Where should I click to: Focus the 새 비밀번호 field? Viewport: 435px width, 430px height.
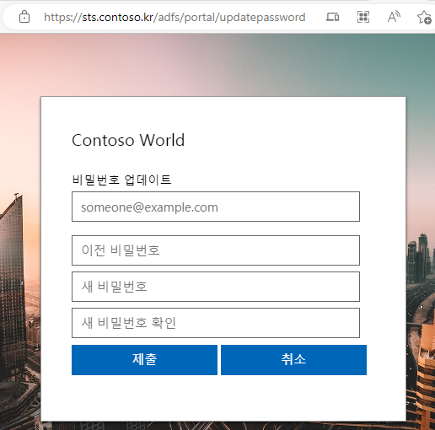[216, 287]
